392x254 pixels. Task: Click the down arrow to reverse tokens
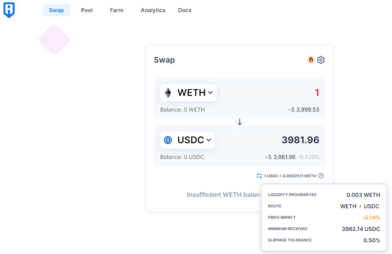click(240, 122)
